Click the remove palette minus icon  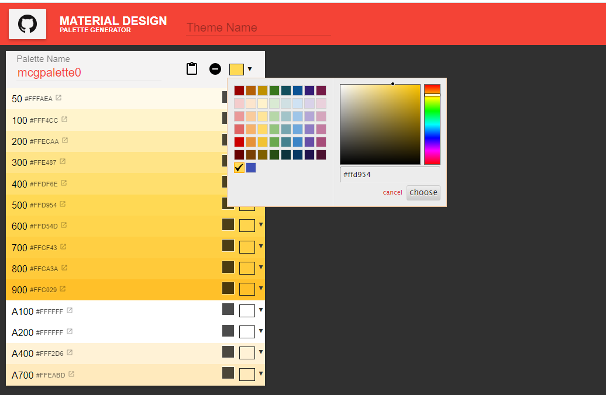tap(215, 69)
